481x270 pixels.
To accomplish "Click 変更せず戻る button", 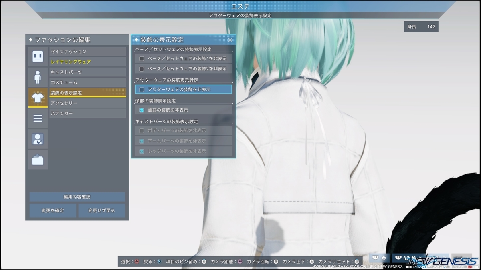I will pyautogui.click(x=102, y=210).
